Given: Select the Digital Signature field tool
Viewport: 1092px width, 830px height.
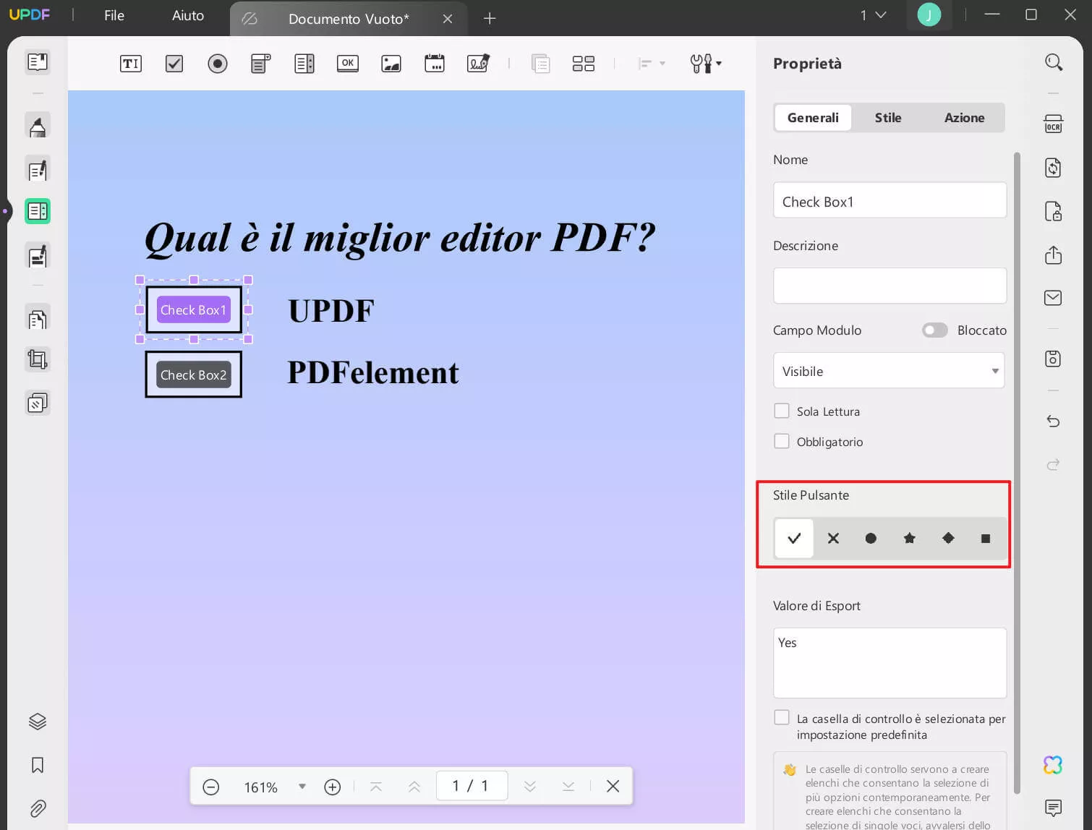Looking at the screenshot, I should (x=478, y=64).
